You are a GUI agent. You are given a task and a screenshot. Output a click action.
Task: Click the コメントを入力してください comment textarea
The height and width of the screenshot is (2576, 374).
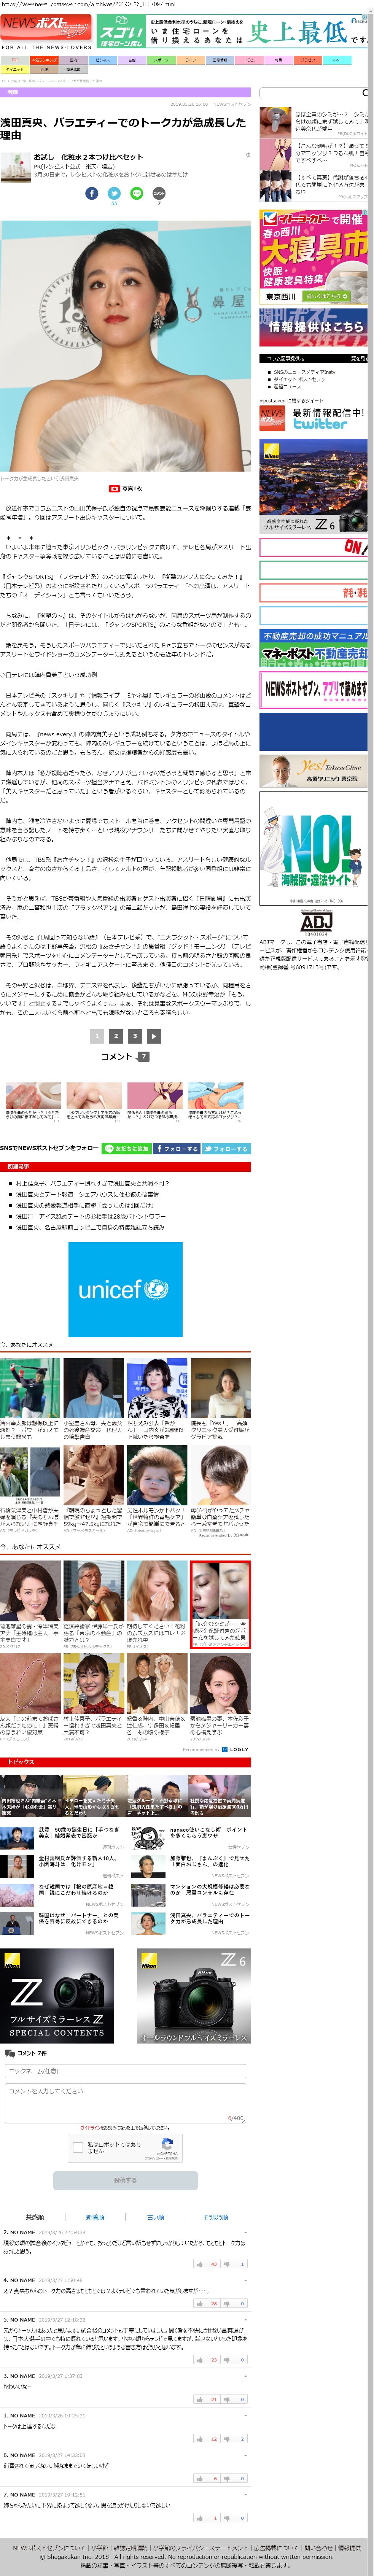click(x=125, y=2102)
